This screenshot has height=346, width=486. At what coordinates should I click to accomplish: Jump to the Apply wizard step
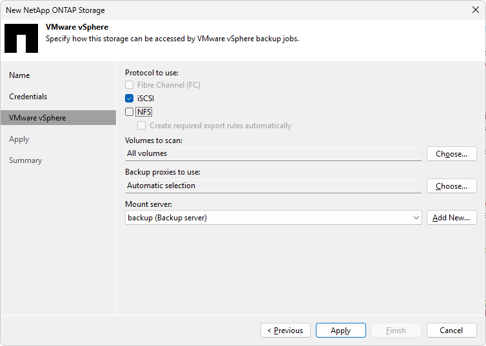19,139
